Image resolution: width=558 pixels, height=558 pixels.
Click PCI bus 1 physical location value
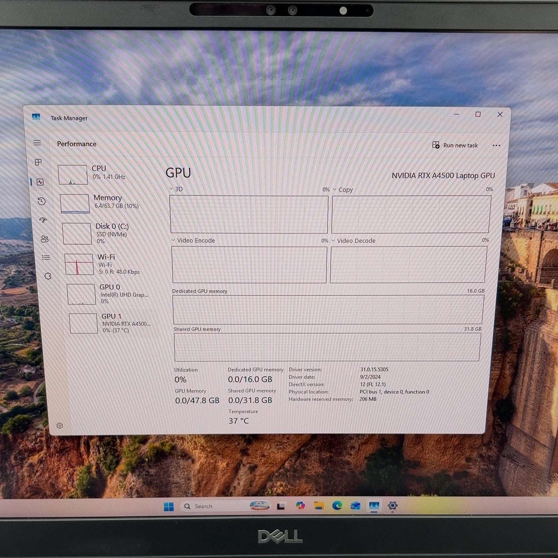[x=394, y=392]
